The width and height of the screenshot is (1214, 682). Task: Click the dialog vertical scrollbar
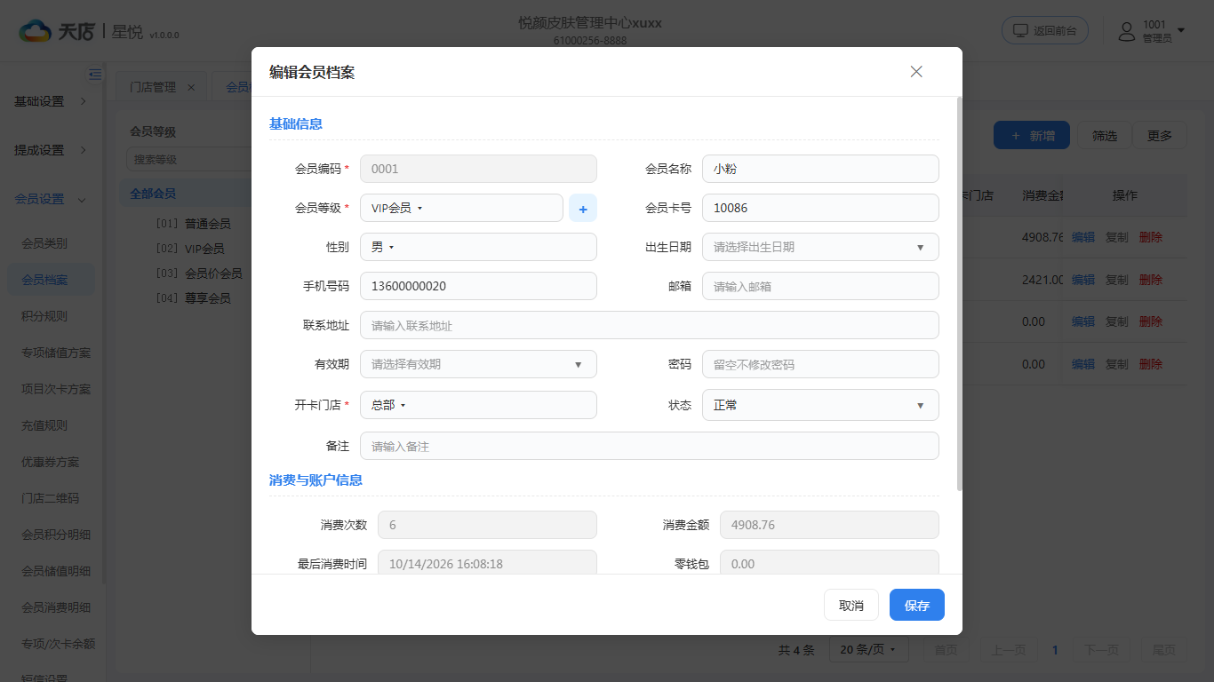959,293
